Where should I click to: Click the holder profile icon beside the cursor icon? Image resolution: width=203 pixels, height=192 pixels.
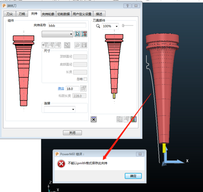pyautogui.click(x=84, y=34)
